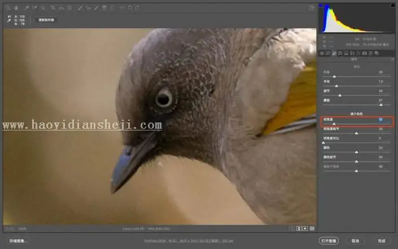Click the Luminance Contrast slider handle

[x=323, y=143]
